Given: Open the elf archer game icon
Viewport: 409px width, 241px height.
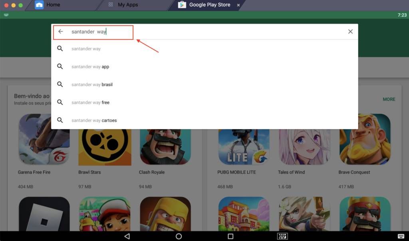Looking at the screenshot, I should (x=304, y=214).
